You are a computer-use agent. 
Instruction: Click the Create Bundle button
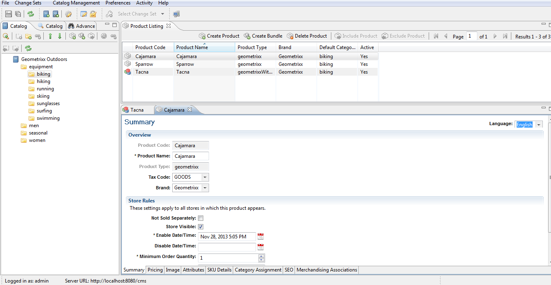click(264, 36)
